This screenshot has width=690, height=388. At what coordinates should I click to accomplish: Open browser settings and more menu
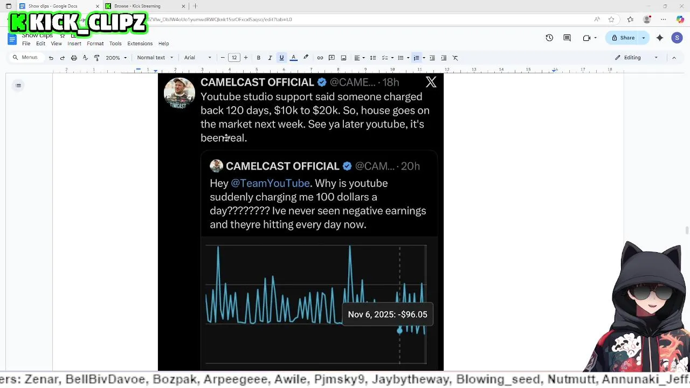(664, 19)
